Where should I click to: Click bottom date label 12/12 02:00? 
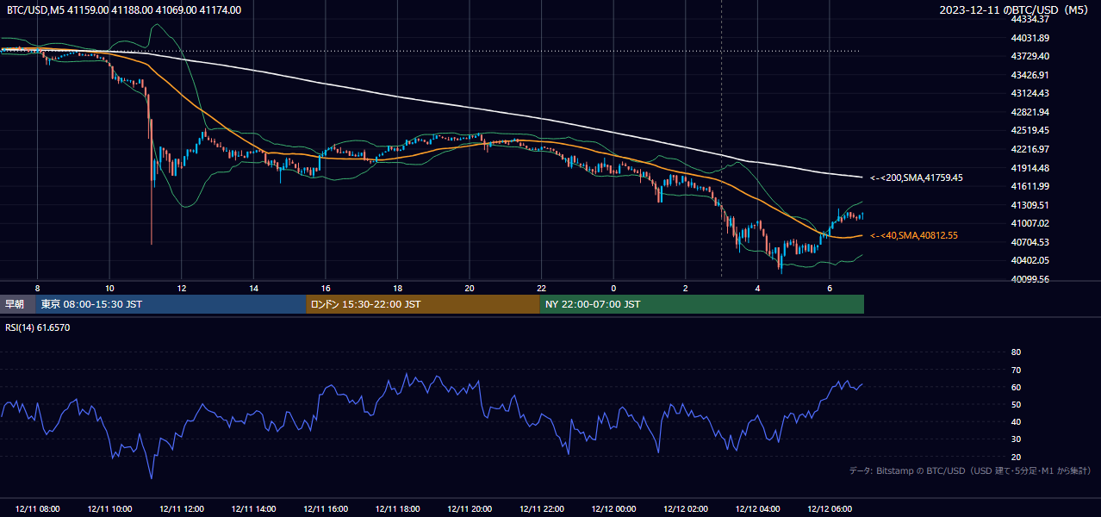click(x=686, y=509)
